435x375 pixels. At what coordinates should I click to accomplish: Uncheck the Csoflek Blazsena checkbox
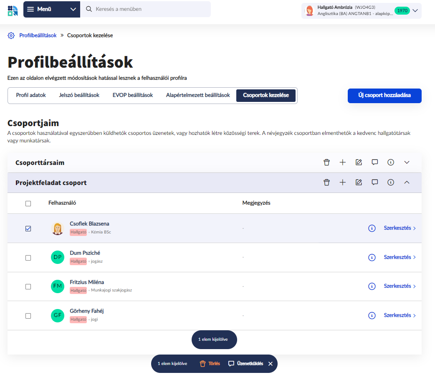pyautogui.click(x=28, y=228)
